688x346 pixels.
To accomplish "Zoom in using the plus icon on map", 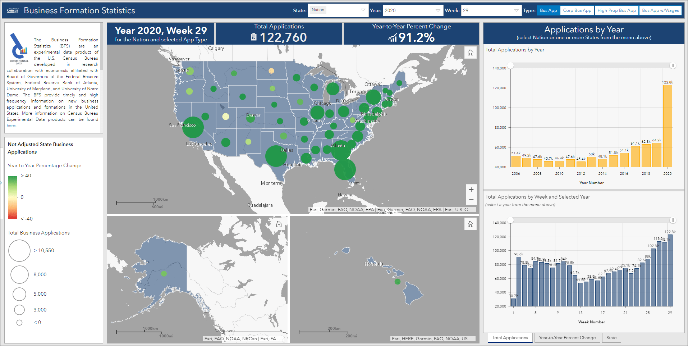I will click(471, 189).
